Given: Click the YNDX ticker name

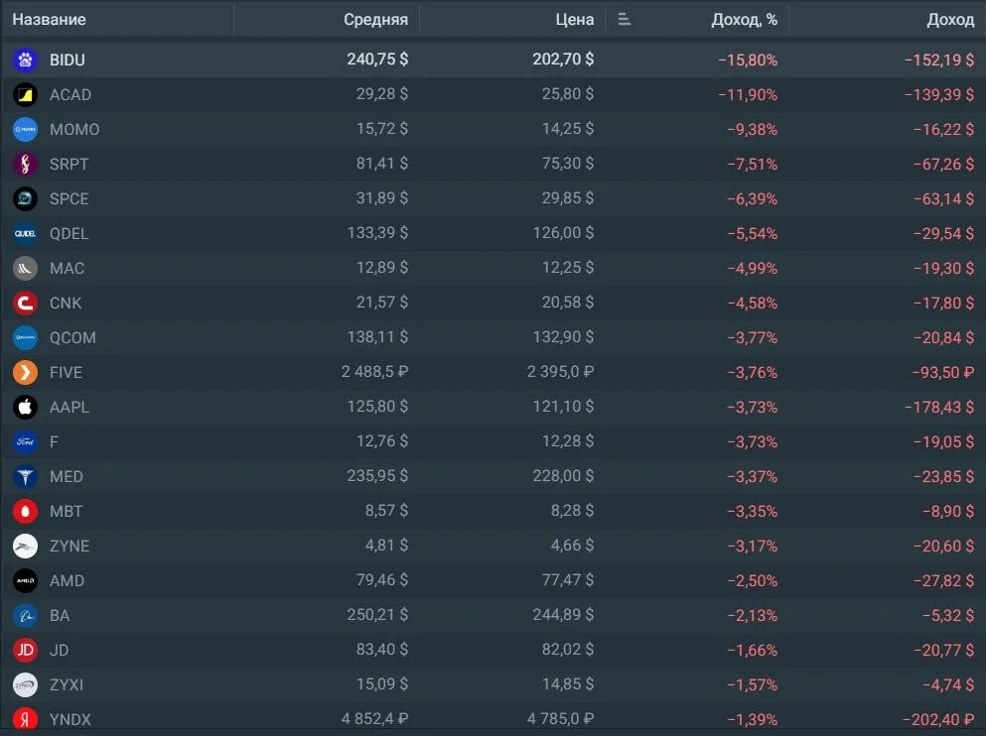Looking at the screenshot, I should click(x=70, y=720).
